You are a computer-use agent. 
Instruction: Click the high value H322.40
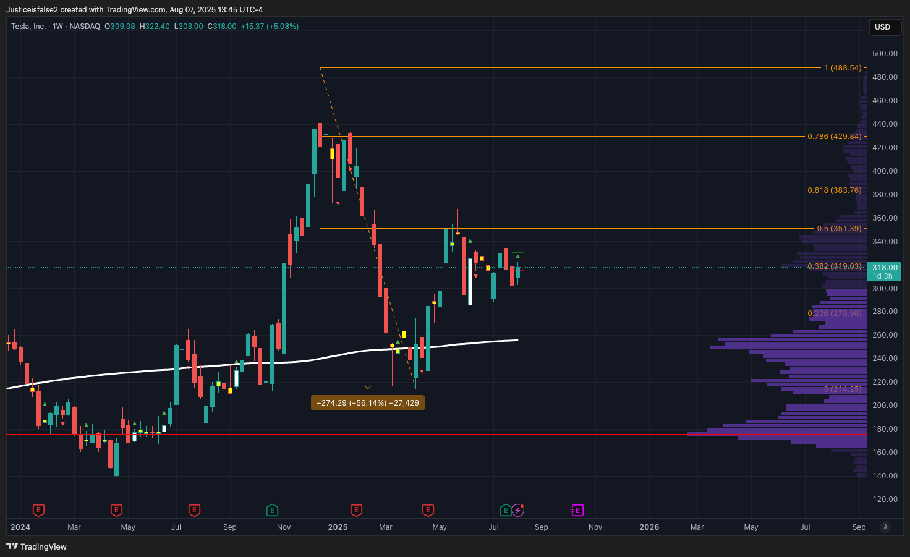tap(155, 27)
